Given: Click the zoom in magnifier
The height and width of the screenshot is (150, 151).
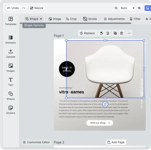Looking at the screenshot, I should tap(139, 8).
